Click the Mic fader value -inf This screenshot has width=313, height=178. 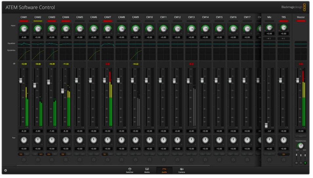pos(269,131)
